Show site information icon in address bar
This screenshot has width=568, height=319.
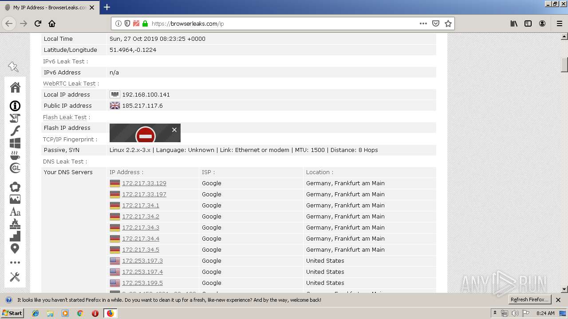pyautogui.click(x=118, y=23)
